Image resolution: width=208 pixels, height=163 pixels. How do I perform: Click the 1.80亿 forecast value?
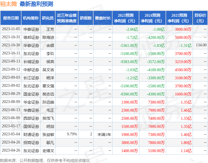coord(186,143)
